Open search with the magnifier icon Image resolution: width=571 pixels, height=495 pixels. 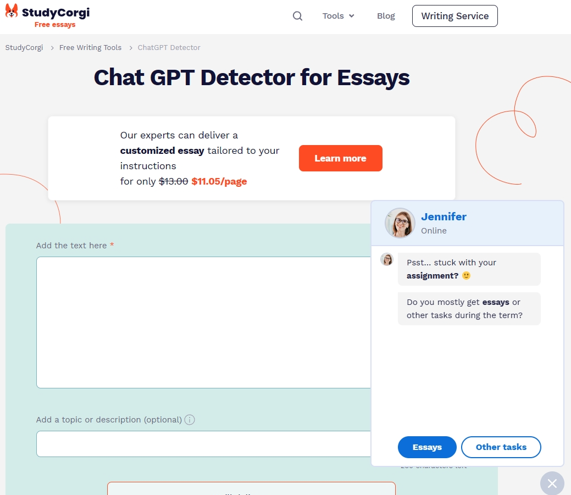[x=297, y=16]
